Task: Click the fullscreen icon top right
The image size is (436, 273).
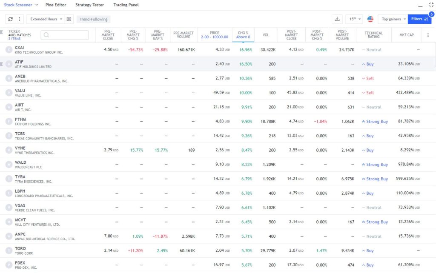Action: [x=430, y=5]
